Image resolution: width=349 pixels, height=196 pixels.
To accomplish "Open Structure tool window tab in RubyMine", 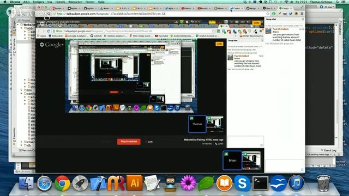I will click(15, 47).
